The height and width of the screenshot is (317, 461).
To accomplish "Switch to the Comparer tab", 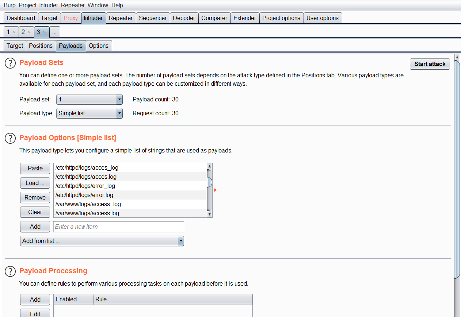I will click(214, 18).
